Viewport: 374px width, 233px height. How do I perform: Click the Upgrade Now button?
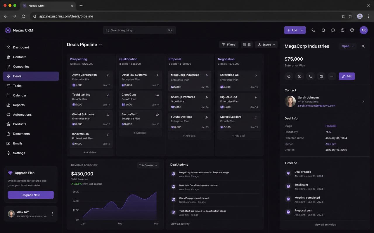coord(31,195)
